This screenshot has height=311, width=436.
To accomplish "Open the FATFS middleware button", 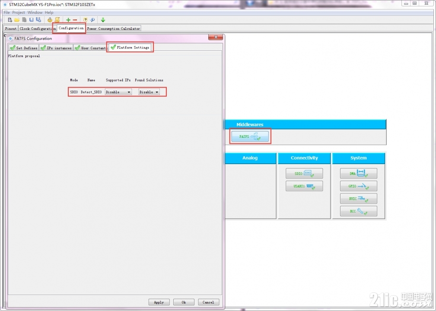I will [x=250, y=136].
